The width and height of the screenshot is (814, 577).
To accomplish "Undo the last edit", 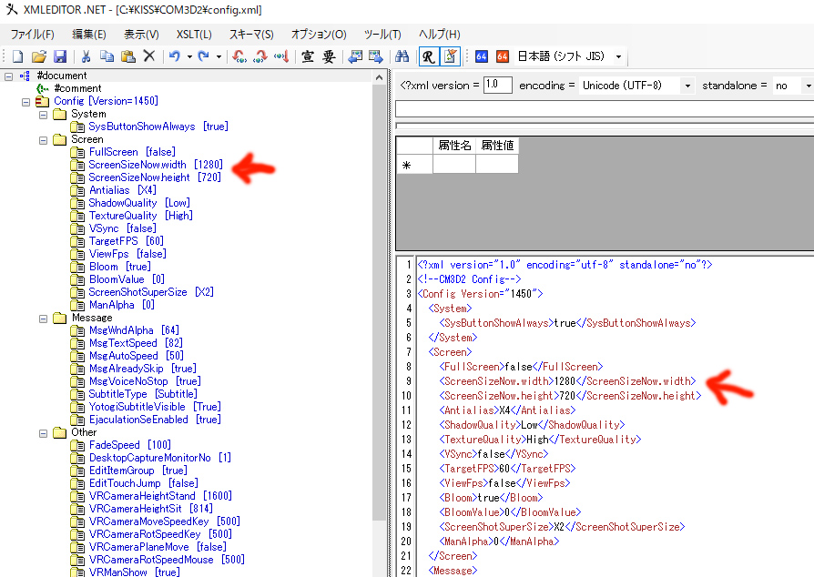I will pyautogui.click(x=175, y=56).
